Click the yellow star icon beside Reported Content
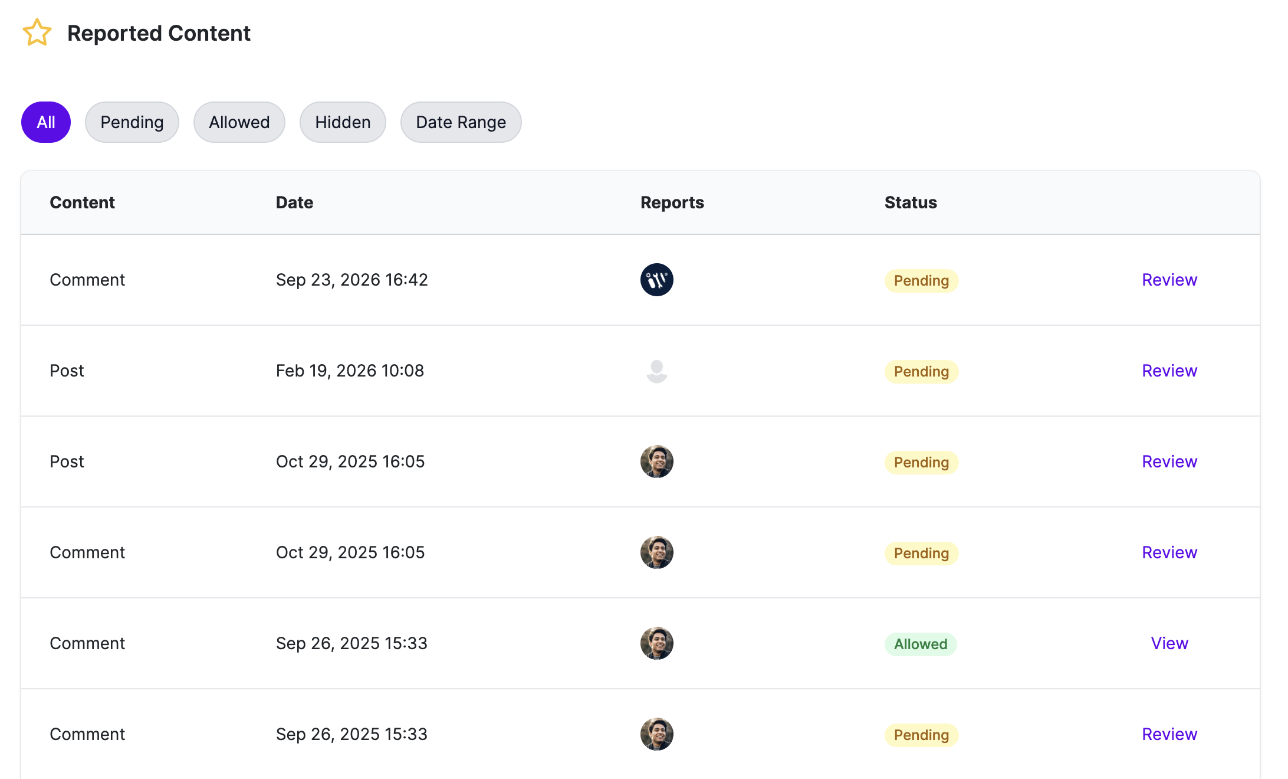The width and height of the screenshot is (1288, 779). click(37, 32)
